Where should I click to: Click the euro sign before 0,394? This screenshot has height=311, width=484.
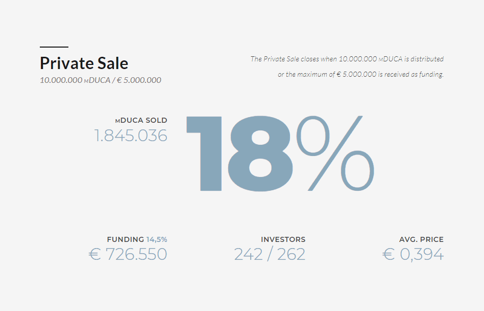click(389, 254)
